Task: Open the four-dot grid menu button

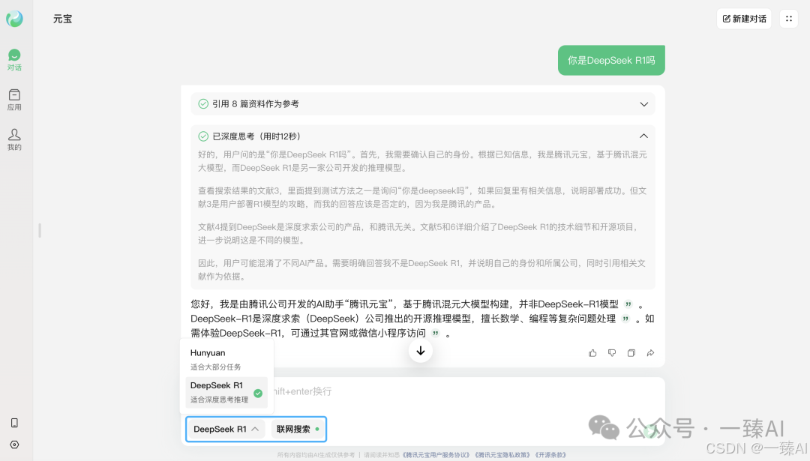Action: pos(789,19)
